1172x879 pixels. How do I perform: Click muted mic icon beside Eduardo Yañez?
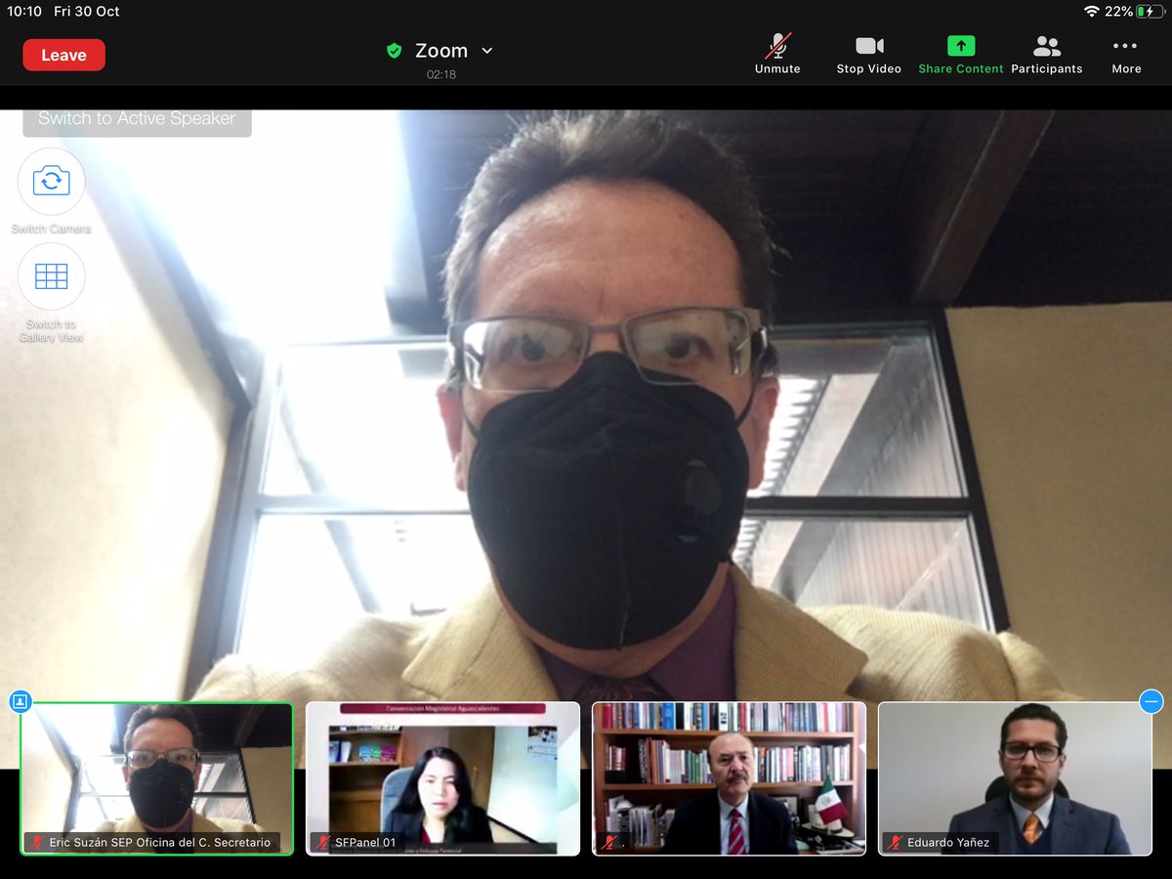895,842
